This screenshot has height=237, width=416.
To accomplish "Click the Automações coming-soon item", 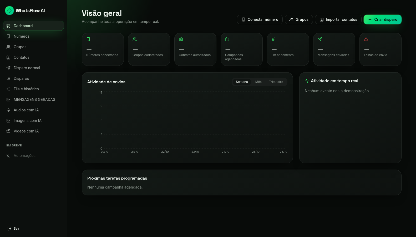I will click(33, 156).
